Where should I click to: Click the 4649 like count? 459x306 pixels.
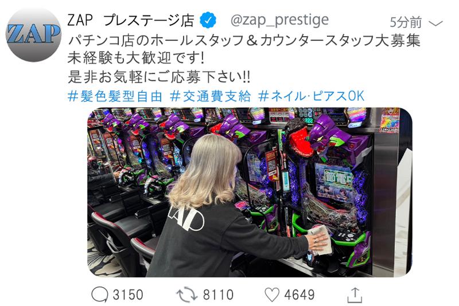pyautogui.click(x=299, y=295)
